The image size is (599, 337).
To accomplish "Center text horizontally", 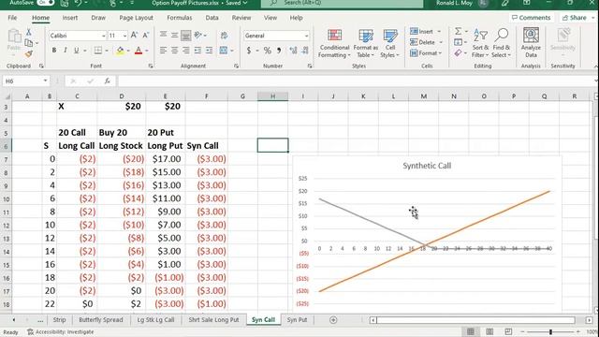I will coord(175,51).
